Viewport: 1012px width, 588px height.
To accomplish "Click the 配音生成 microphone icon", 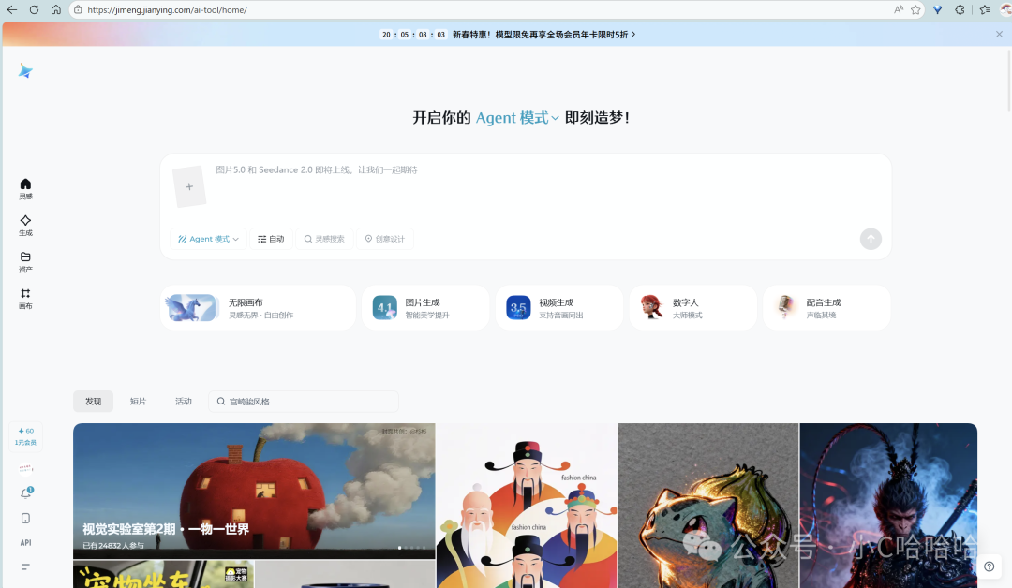I will tap(785, 307).
